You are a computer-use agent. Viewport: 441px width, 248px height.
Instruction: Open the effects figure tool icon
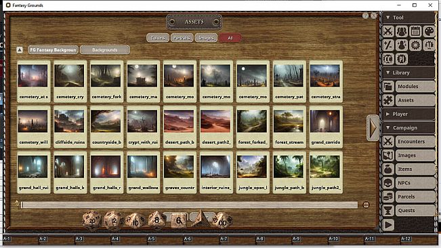point(402,45)
